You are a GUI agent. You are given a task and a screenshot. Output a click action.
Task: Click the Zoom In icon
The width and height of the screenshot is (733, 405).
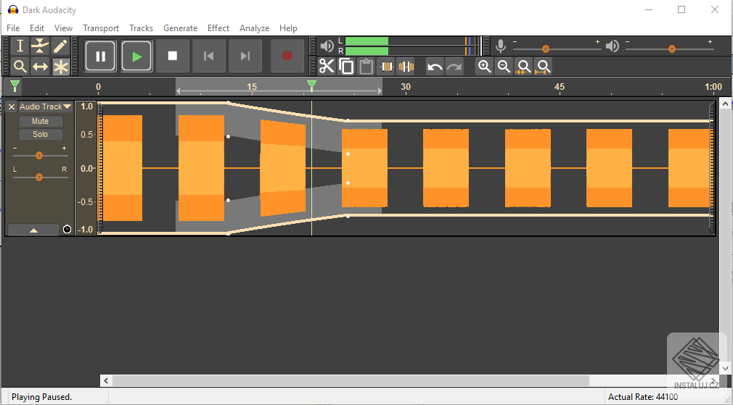(x=484, y=66)
